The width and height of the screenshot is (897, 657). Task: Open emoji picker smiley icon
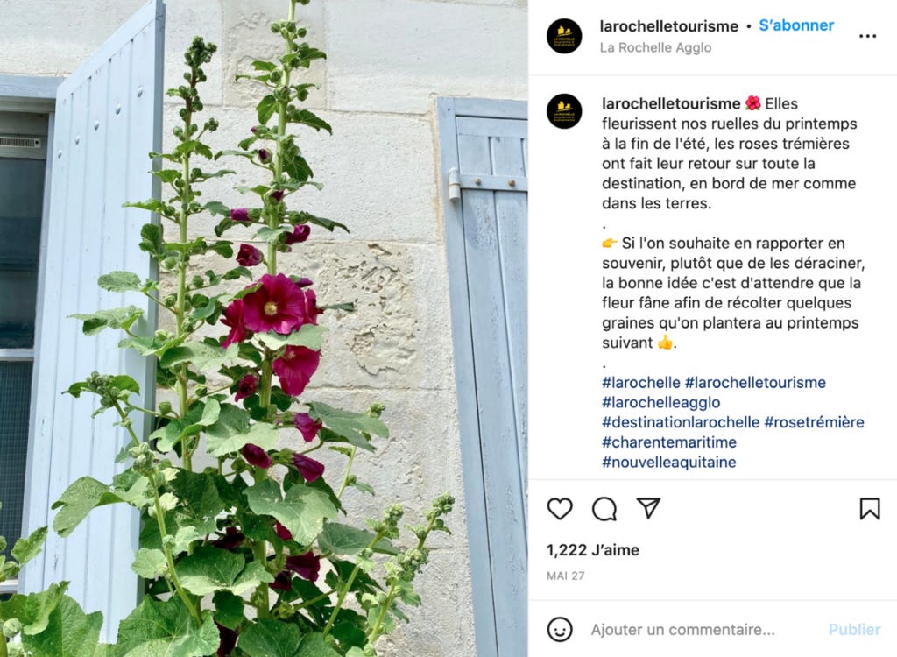pos(560,630)
